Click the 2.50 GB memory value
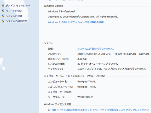Viewport: 151px width, 113px height. point(82,59)
